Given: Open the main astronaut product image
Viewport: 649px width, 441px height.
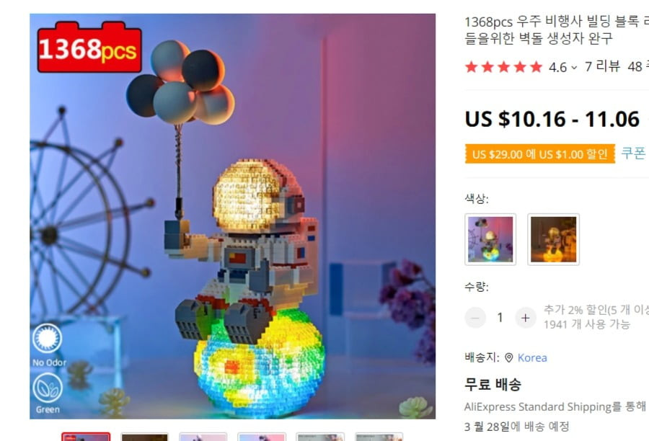Looking at the screenshot, I should pyautogui.click(x=233, y=216).
